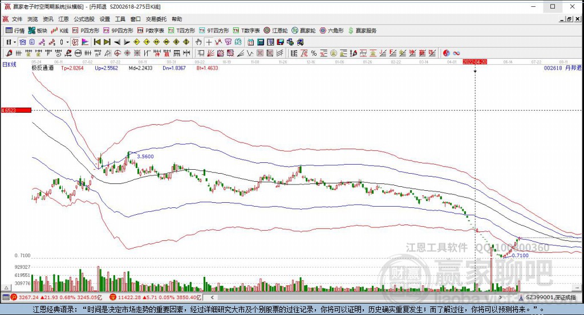This screenshot has height=315, width=584.
Task: Select the hand pan tool
Action: tap(198, 42)
